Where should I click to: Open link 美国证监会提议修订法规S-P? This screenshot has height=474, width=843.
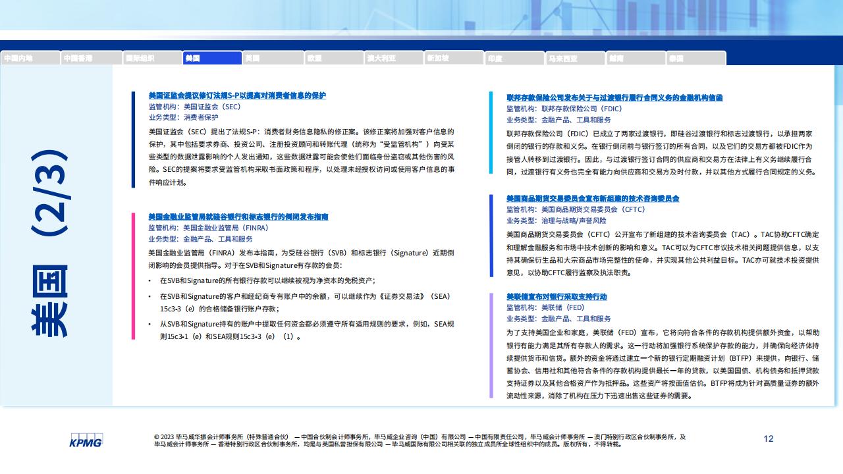pos(237,95)
